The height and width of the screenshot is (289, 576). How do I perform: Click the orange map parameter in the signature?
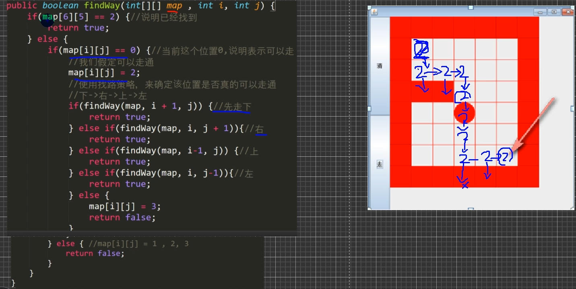coord(174,6)
